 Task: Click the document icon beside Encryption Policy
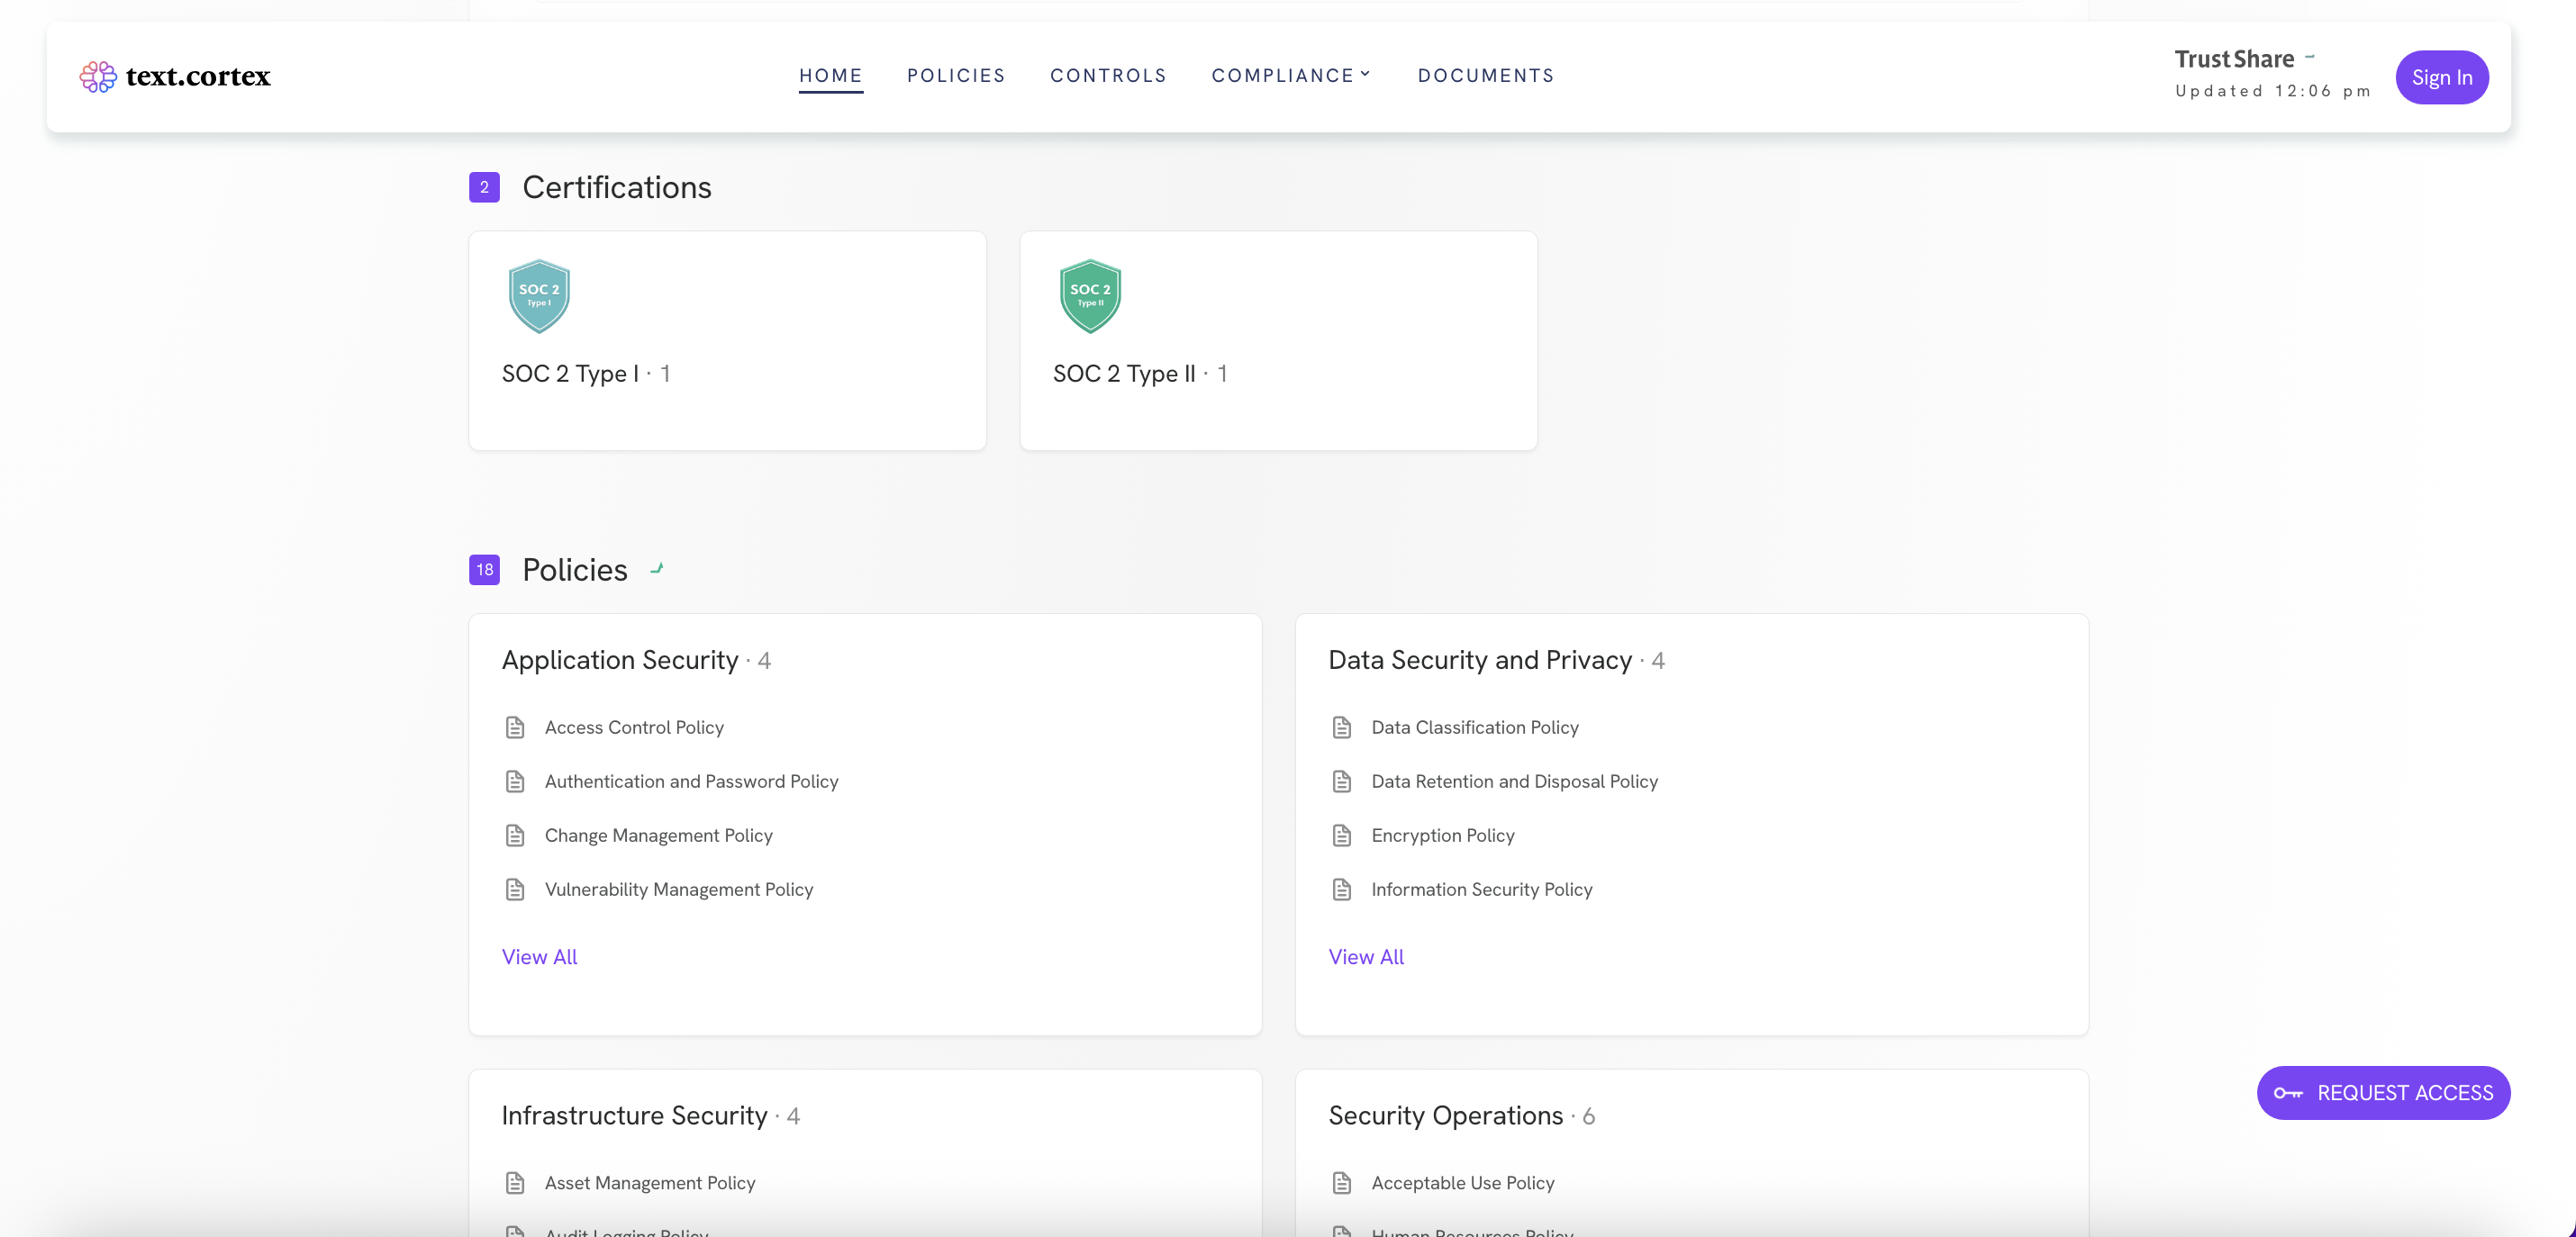pyautogui.click(x=1342, y=835)
